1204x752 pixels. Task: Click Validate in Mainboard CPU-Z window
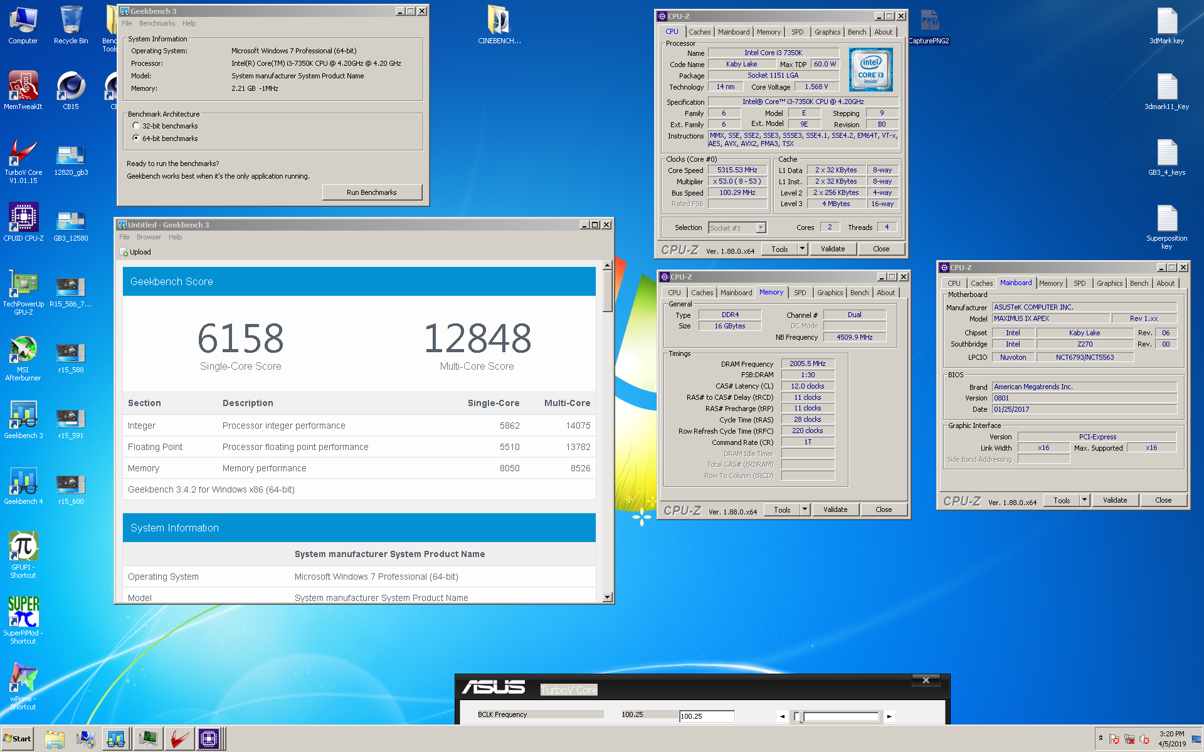[1115, 500]
